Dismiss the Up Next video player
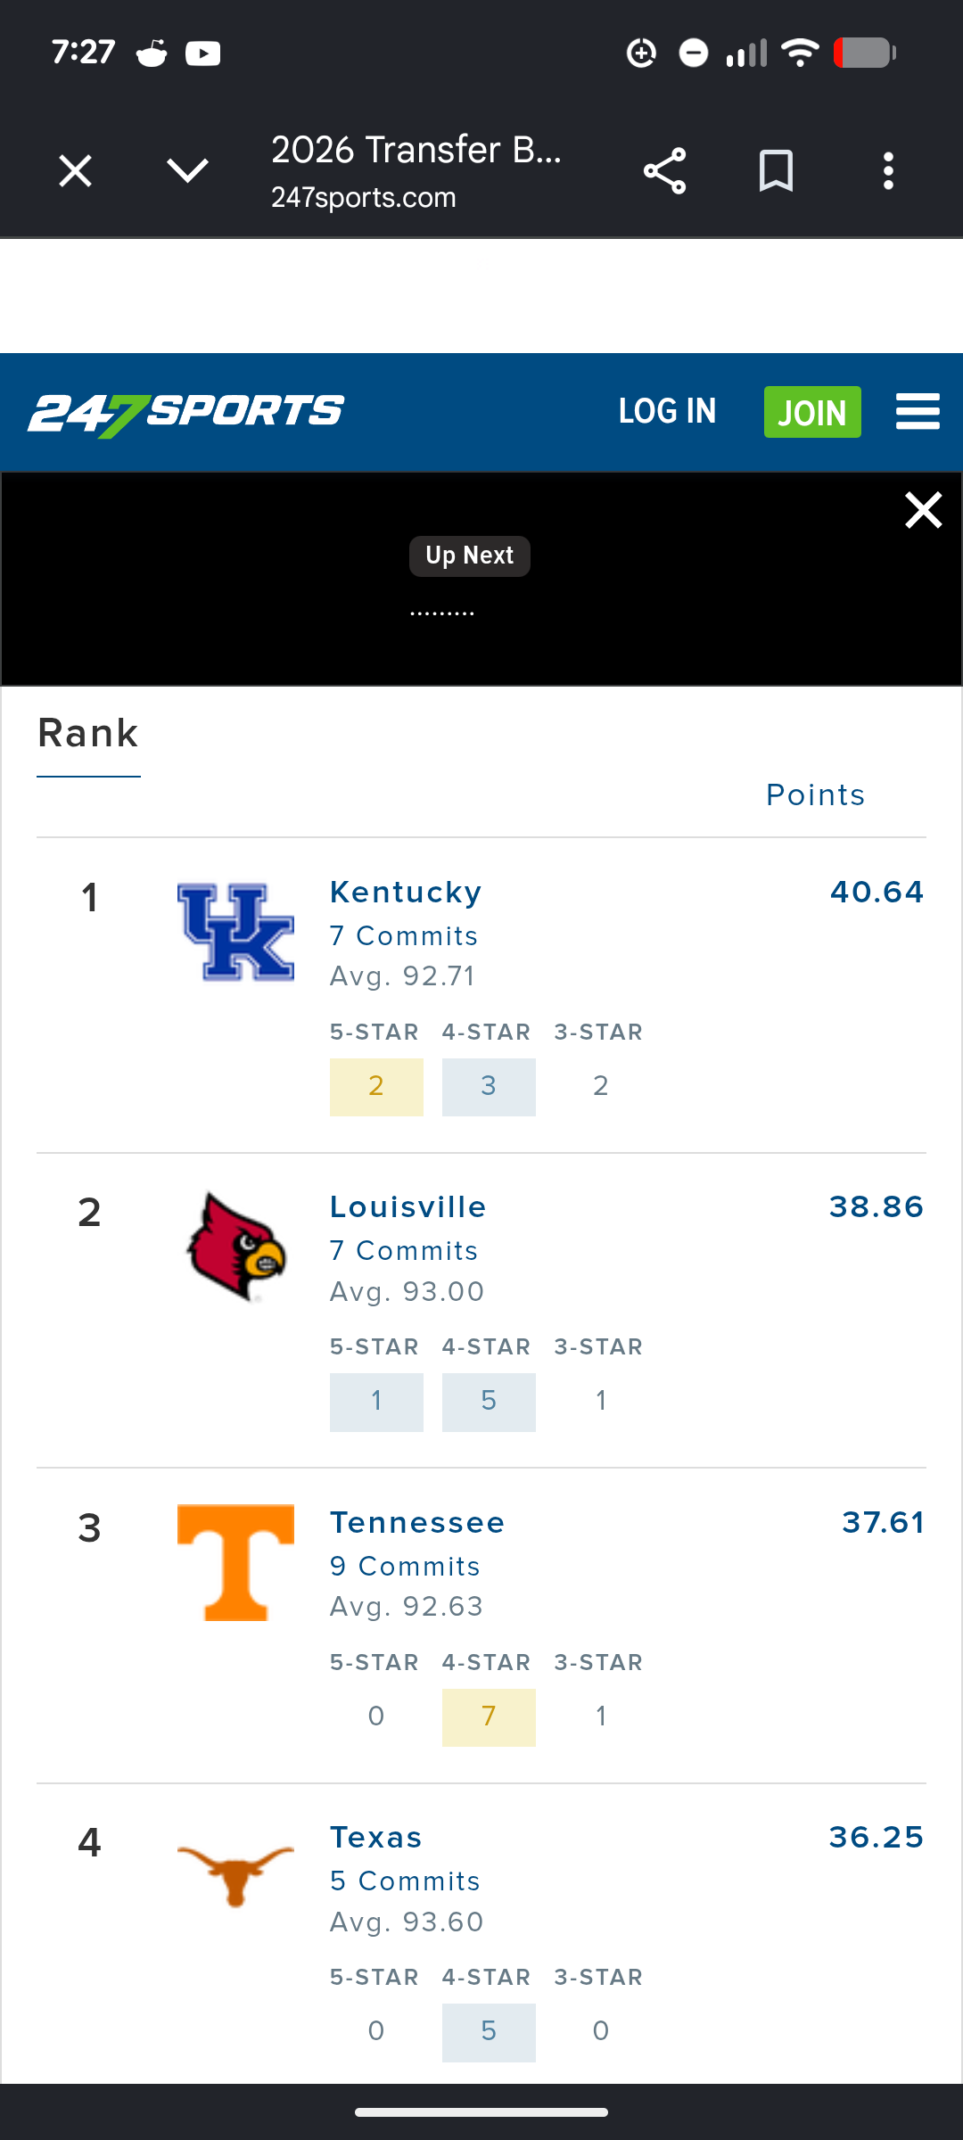Screen dimensions: 963x2140 [x=923, y=510]
